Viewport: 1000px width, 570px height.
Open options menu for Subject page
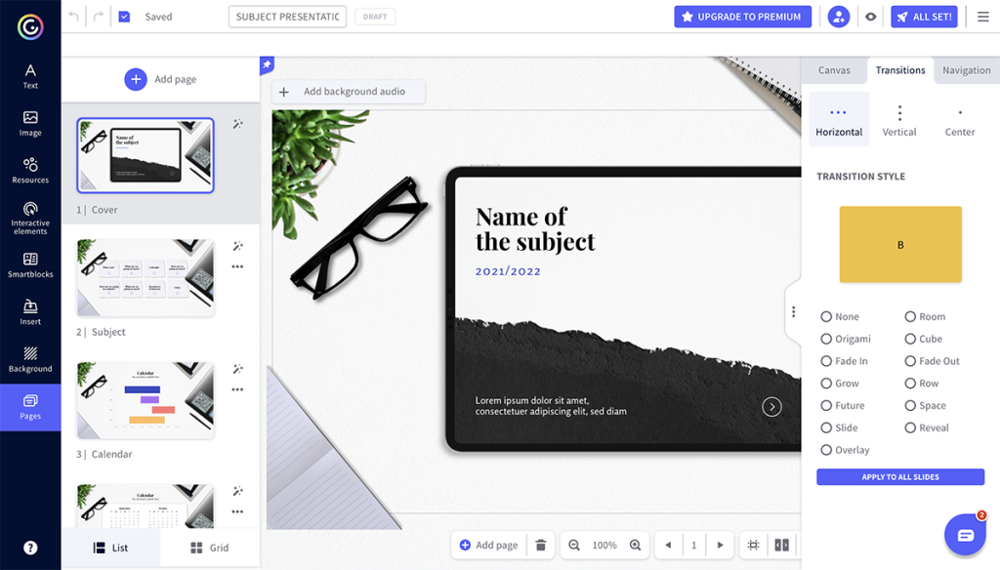[x=237, y=266]
